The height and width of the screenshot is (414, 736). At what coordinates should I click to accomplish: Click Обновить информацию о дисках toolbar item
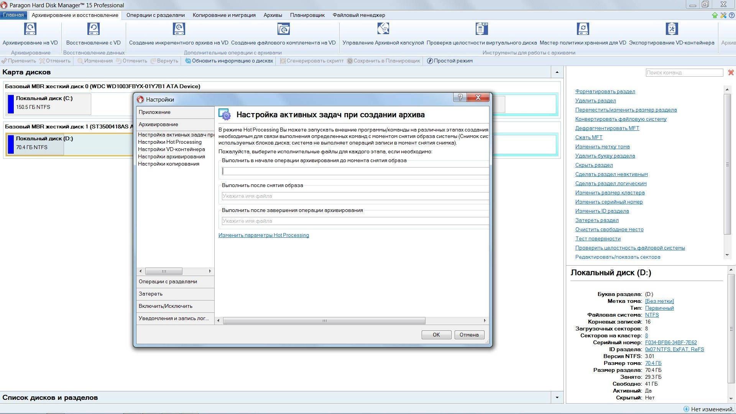[229, 61]
